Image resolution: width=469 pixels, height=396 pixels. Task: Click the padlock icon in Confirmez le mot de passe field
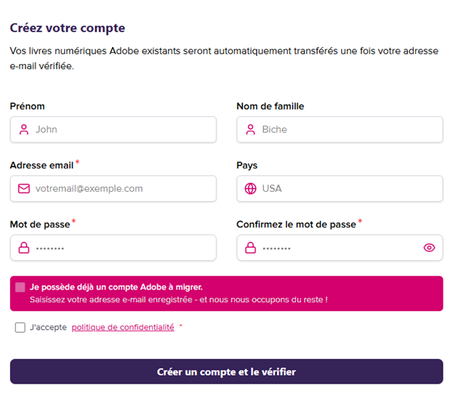tap(251, 248)
